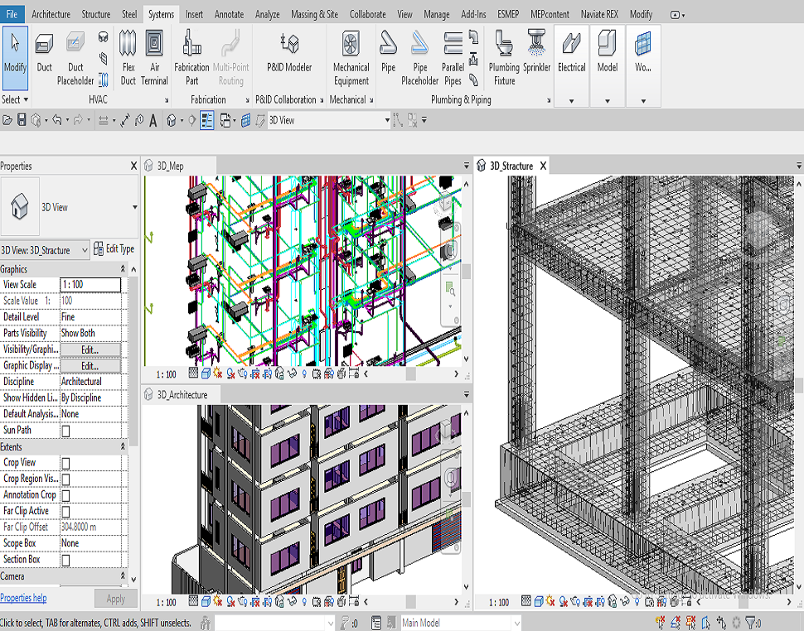804x631 pixels.
Task: Click the 3D_Mep view vertical scrollbar thumb
Action: coord(466,272)
